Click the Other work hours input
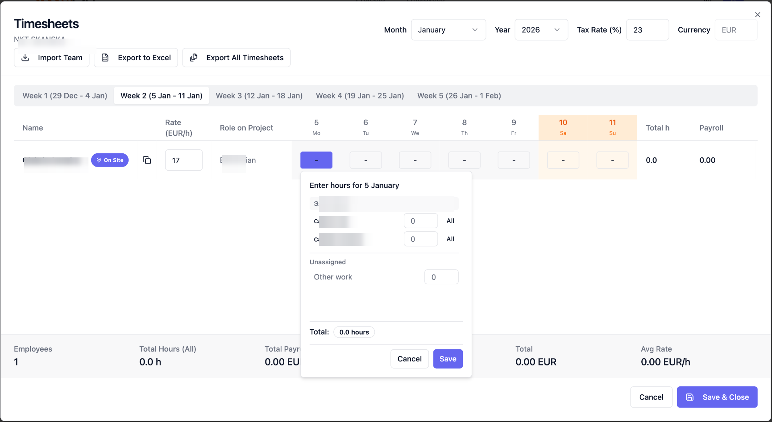This screenshot has height=422, width=772. click(x=441, y=277)
